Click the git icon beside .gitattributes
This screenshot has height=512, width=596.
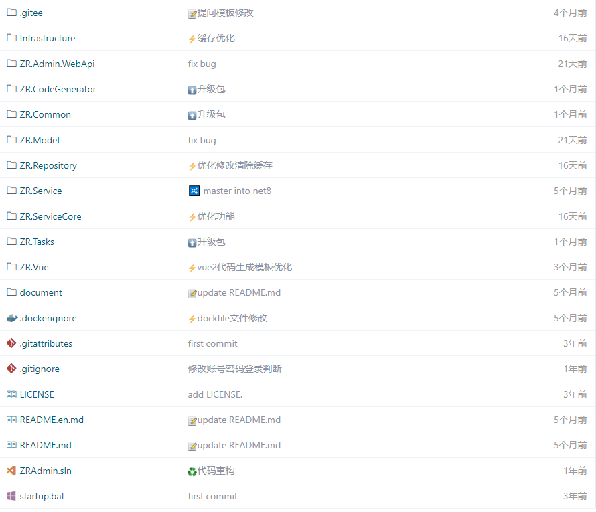(11, 343)
